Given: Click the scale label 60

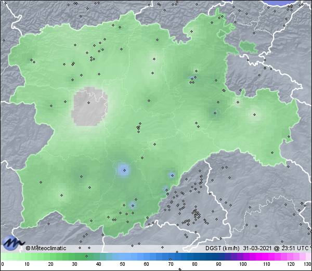Looking at the screenshot, I should coord(147,264).
